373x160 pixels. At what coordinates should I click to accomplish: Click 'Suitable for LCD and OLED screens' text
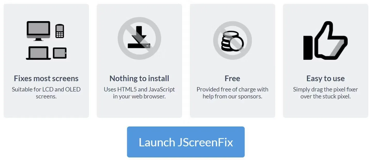[x=46, y=93]
